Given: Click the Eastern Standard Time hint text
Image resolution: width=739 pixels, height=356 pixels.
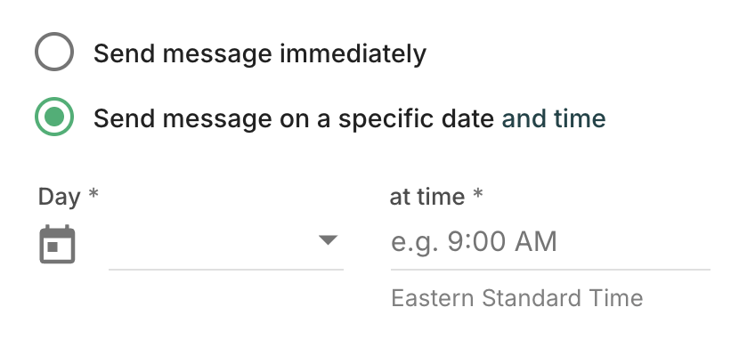Looking at the screenshot, I should [x=516, y=297].
